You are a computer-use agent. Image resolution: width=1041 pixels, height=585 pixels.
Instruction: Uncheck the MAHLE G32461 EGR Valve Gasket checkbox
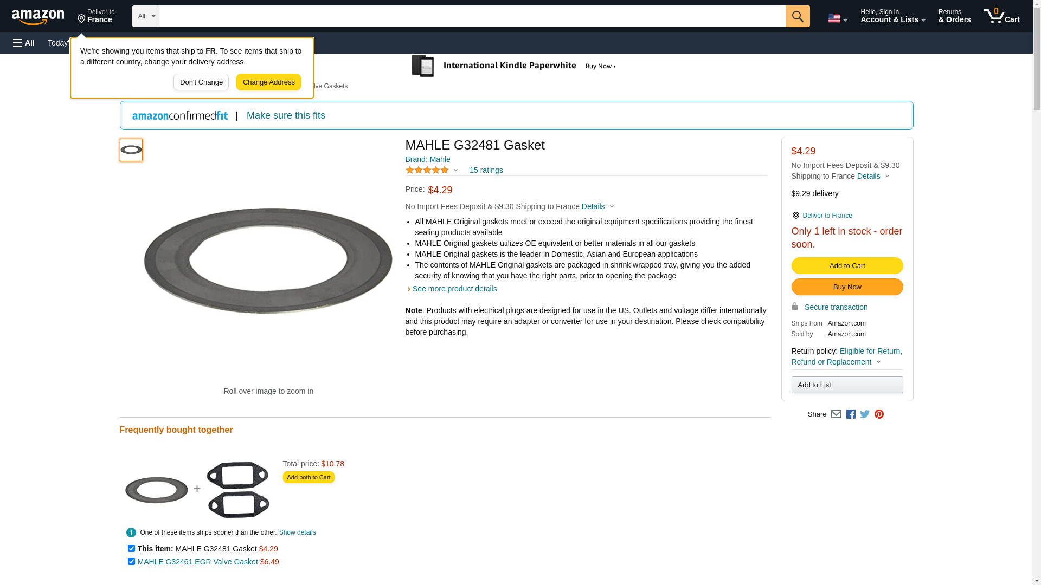click(131, 562)
